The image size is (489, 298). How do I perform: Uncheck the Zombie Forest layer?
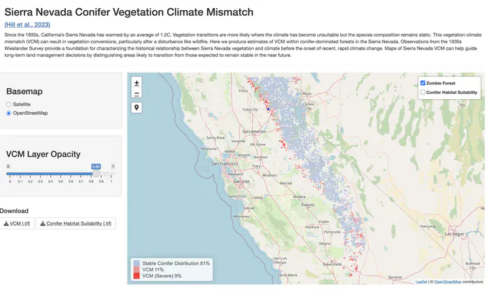[423, 83]
